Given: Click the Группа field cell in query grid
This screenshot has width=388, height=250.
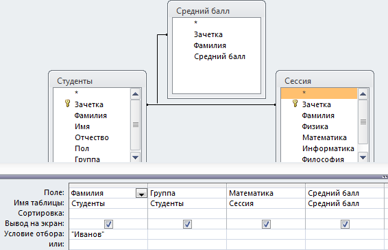Looking at the screenshot, I should (187, 193).
